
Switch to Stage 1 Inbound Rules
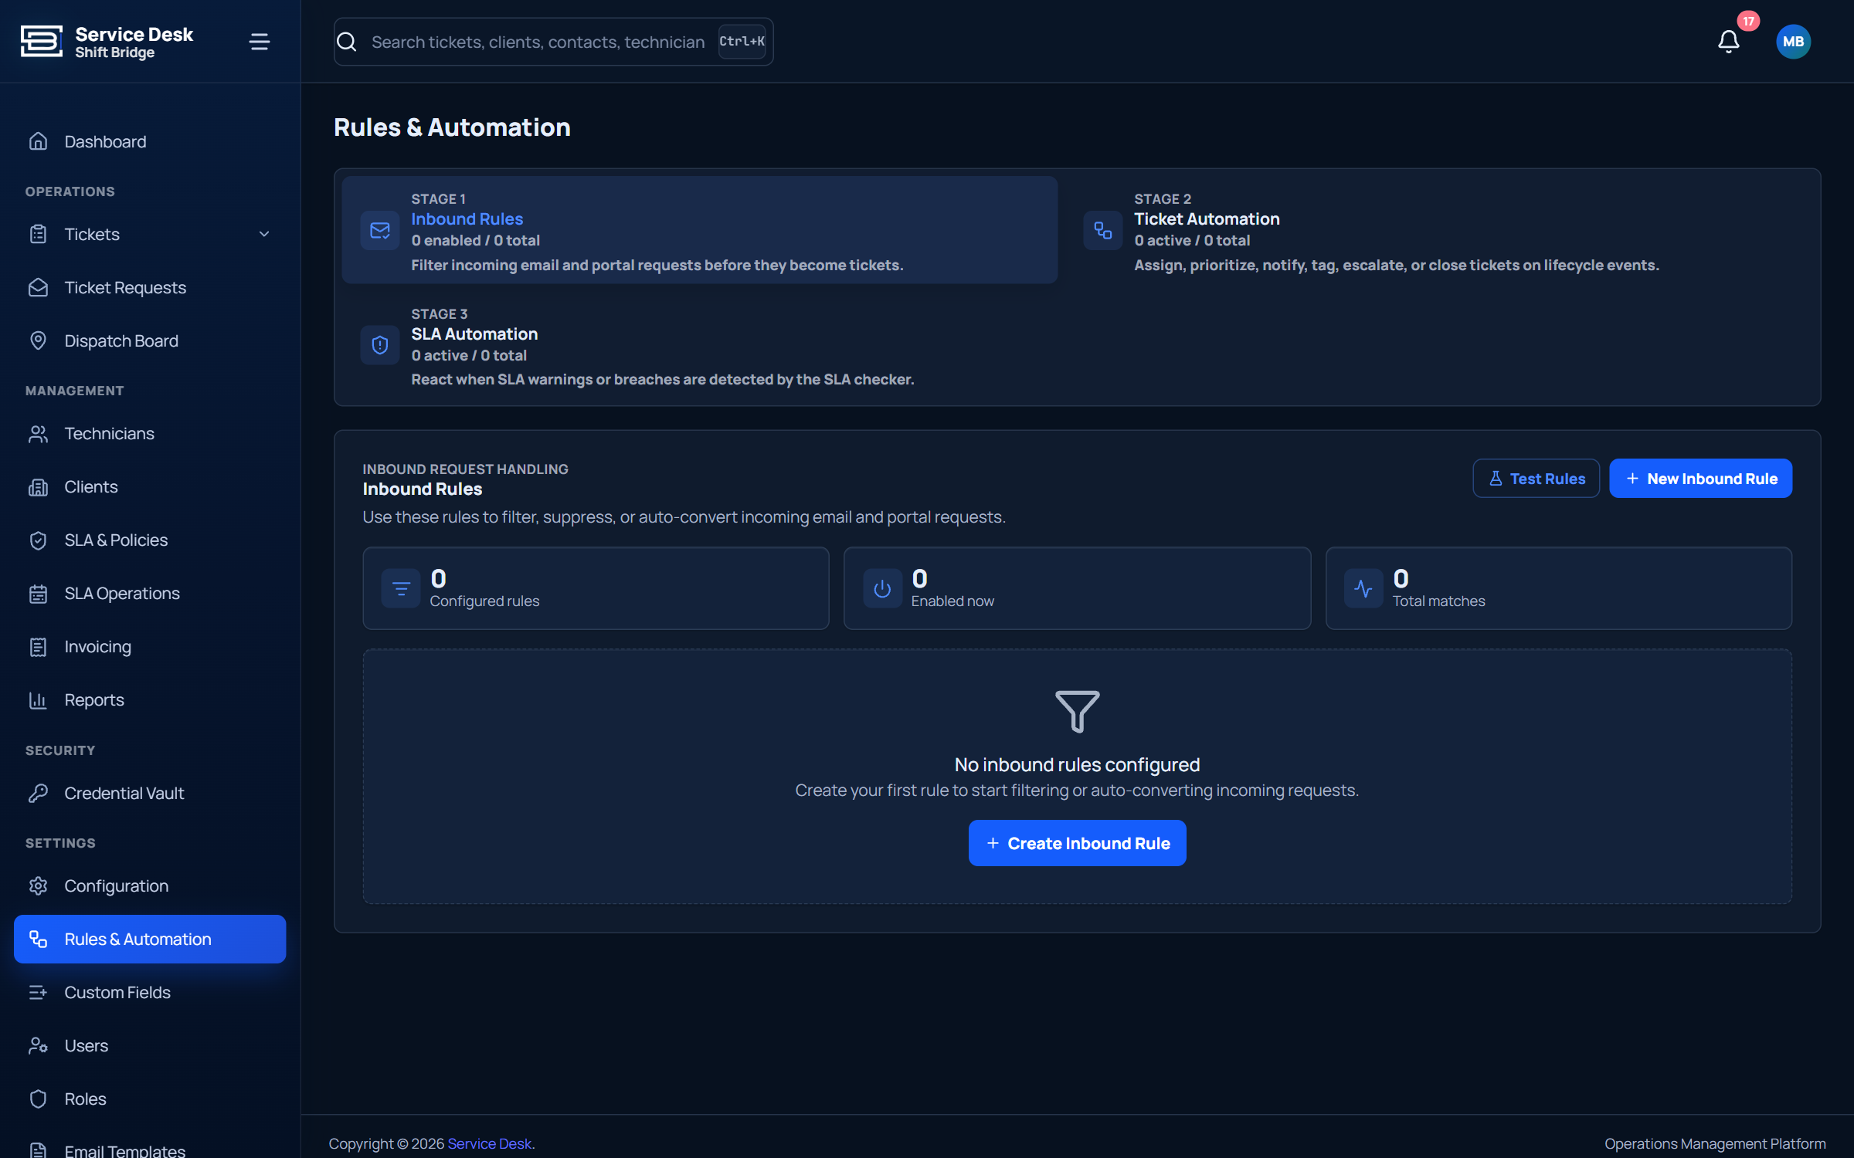click(x=699, y=230)
